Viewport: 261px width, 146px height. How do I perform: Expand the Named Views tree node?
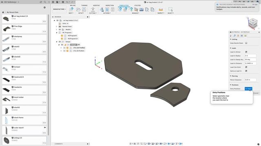[57, 26]
